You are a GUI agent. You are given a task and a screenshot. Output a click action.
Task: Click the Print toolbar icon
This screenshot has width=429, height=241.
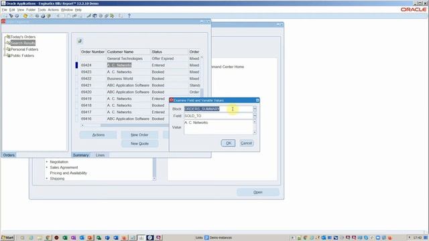point(43,16)
